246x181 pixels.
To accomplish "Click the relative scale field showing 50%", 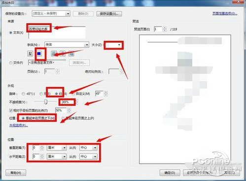I will pos(61,111).
